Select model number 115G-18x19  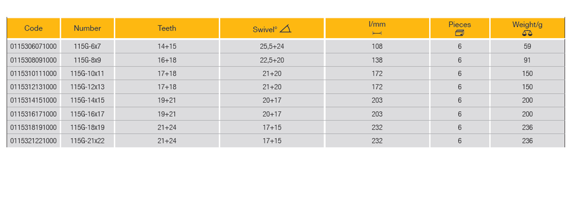click(87, 128)
